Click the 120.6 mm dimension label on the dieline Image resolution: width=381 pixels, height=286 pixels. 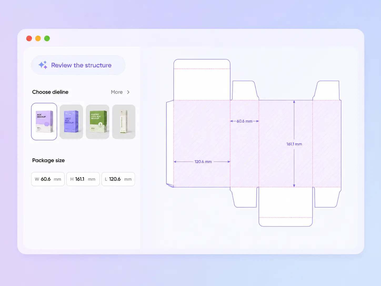point(203,162)
